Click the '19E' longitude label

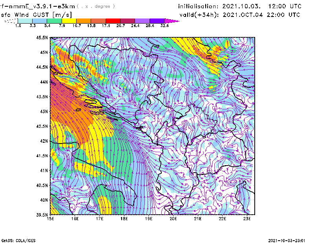coord(149,219)
